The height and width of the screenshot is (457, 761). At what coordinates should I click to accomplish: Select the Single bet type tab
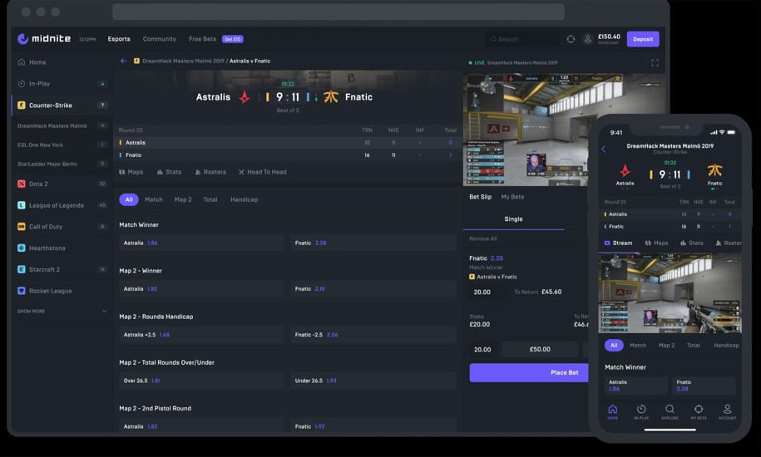point(513,219)
